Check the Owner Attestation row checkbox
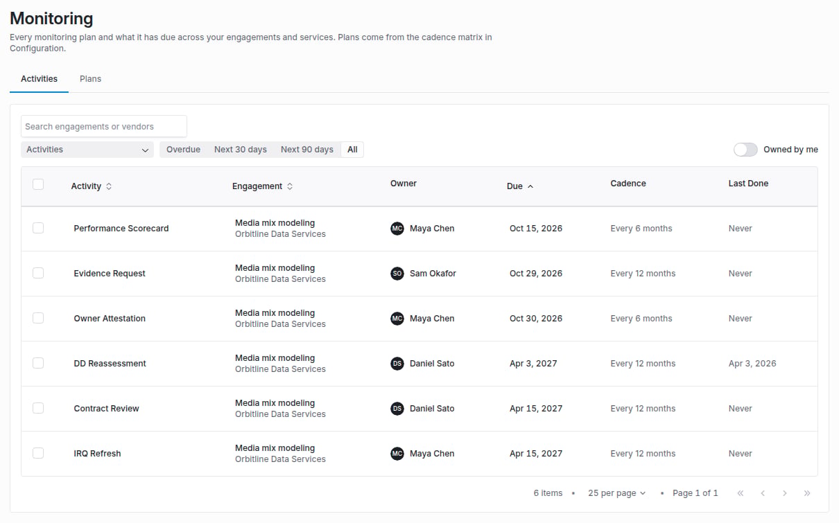839x523 pixels. click(x=38, y=318)
